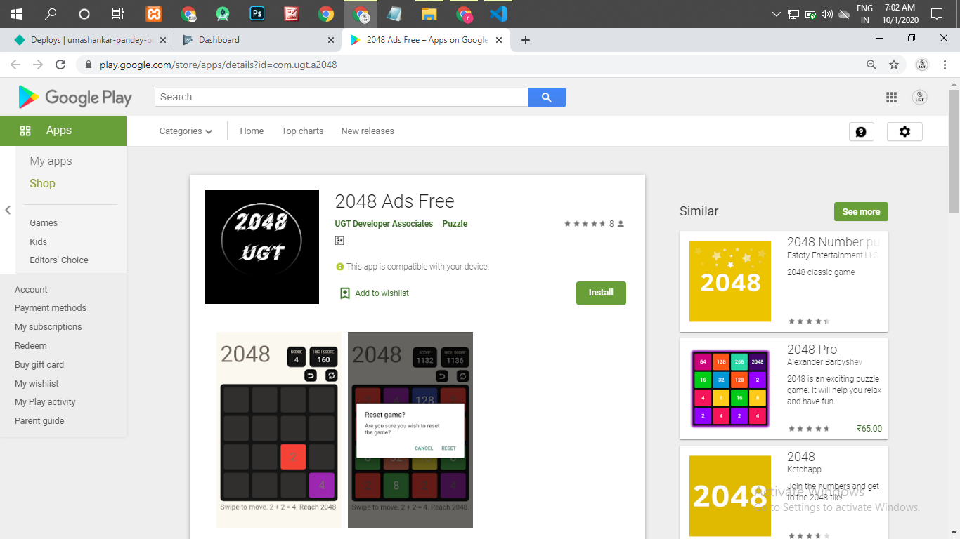Click the green Install button
Image resolution: width=960 pixels, height=539 pixels.
pyautogui.click(x=601, y=293)
